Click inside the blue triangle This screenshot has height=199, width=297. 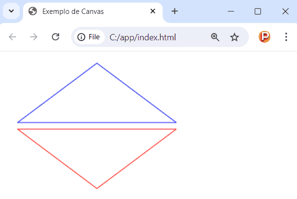click(x=97, y=101)
